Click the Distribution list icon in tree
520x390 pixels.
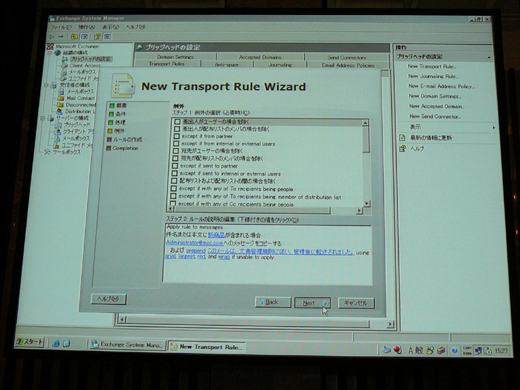[x=59, y=111]
